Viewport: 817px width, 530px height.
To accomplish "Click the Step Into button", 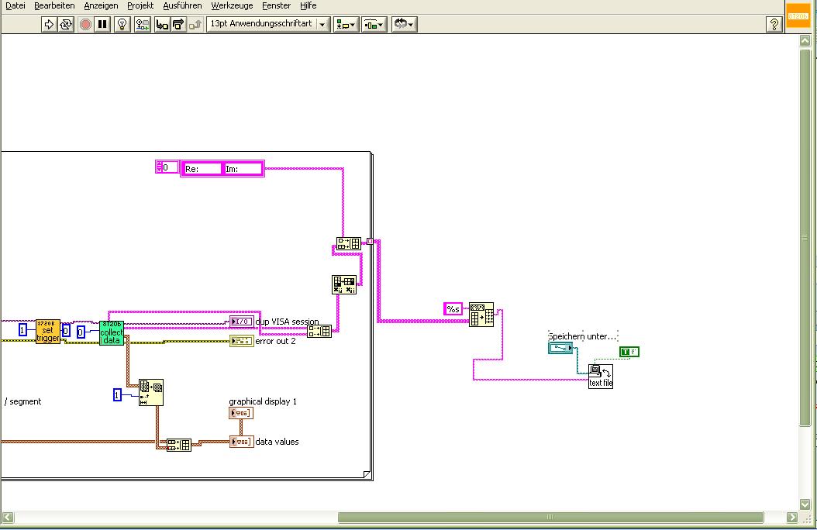I will pos(162,24).
